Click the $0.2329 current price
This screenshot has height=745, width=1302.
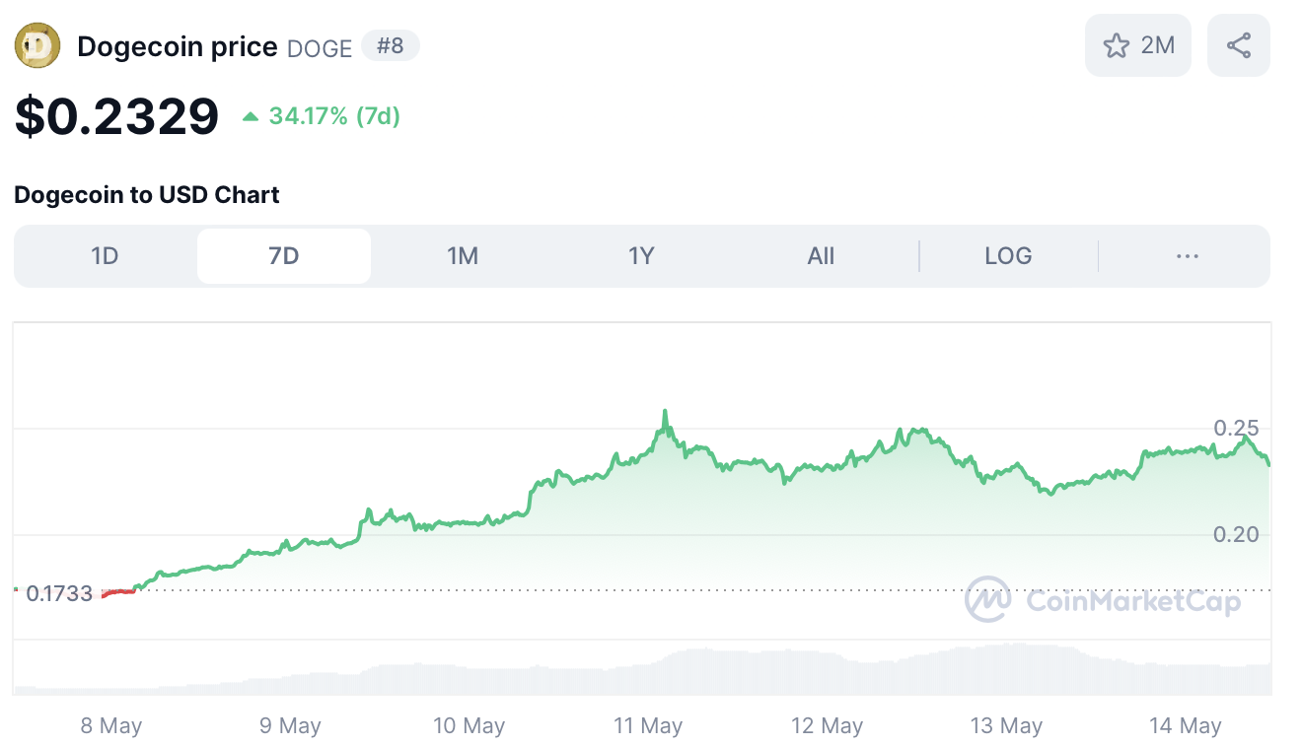coord(116,116)
